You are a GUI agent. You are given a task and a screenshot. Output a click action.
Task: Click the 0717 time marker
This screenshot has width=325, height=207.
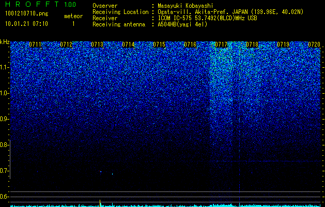(221, 45)
